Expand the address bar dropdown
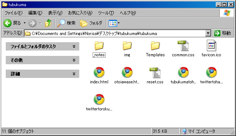 [208, 33]
